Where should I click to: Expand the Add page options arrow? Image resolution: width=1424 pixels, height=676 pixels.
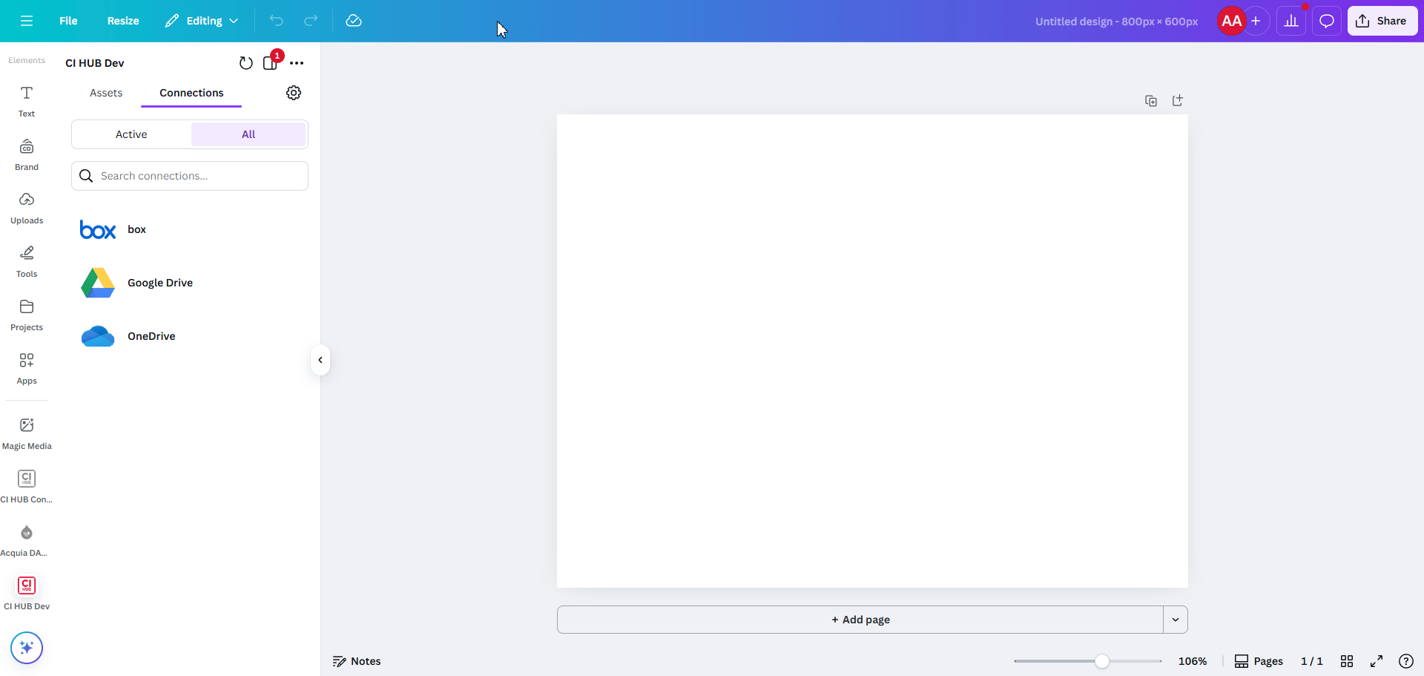1176,620
